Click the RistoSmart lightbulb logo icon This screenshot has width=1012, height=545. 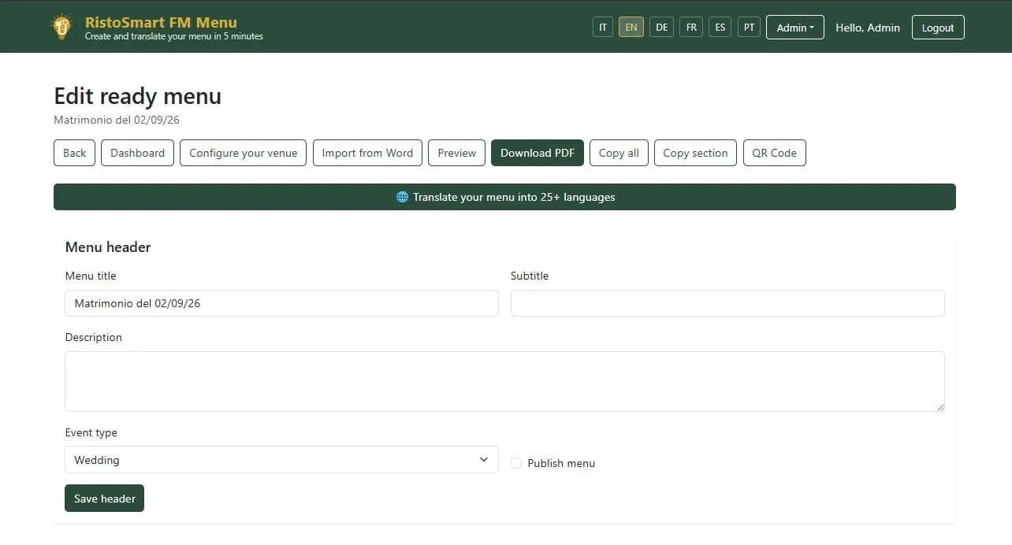61,27
